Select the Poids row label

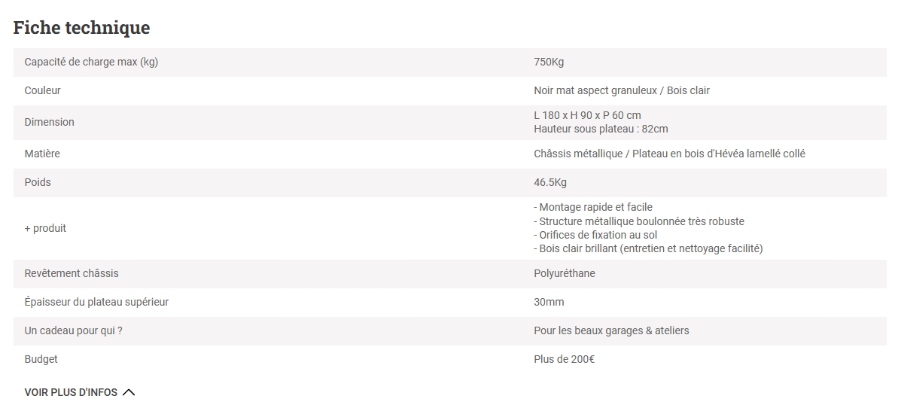pyautogui.click(x=38, y=182)
